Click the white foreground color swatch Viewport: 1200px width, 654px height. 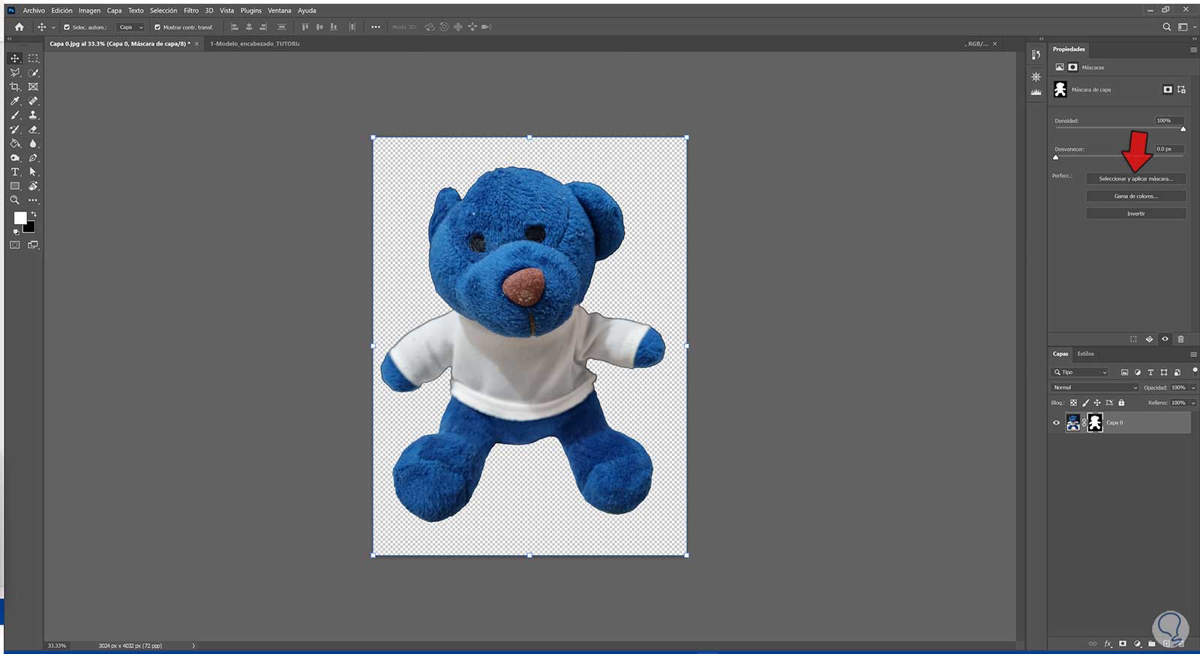click(19, 217)
